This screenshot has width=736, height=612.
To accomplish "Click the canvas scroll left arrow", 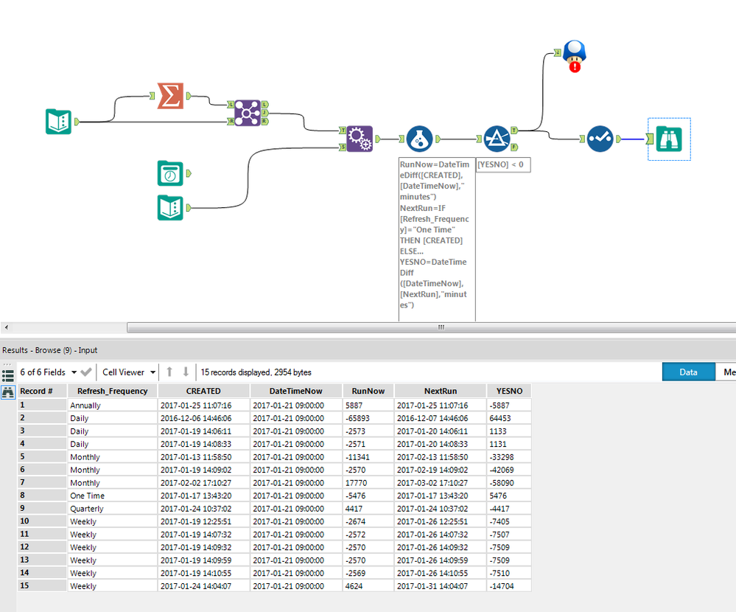I will pyautogui.click(x=6, y=327).
